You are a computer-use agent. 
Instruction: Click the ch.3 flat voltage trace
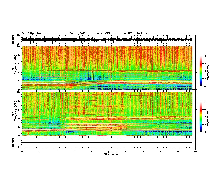coord(107,142)
